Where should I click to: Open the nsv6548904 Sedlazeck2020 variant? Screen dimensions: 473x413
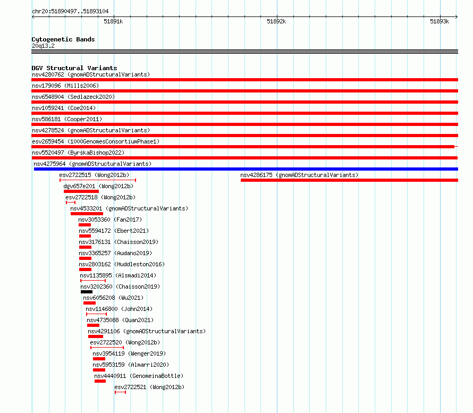73,97
